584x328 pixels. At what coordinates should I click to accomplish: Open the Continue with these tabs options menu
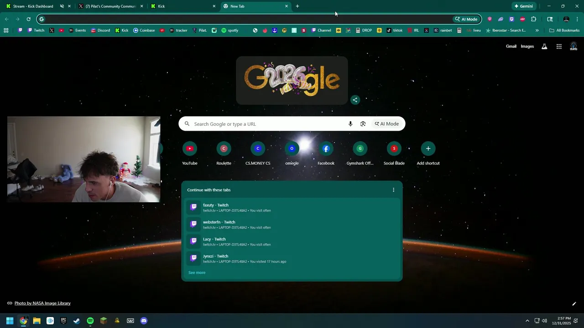coord(394,190)
